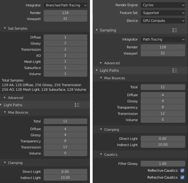Toggle Reflective Caustics checkbox

coord(182,170)
